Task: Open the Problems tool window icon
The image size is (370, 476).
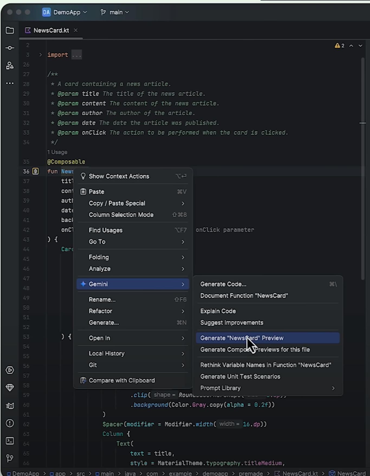Action: (10, 423)
